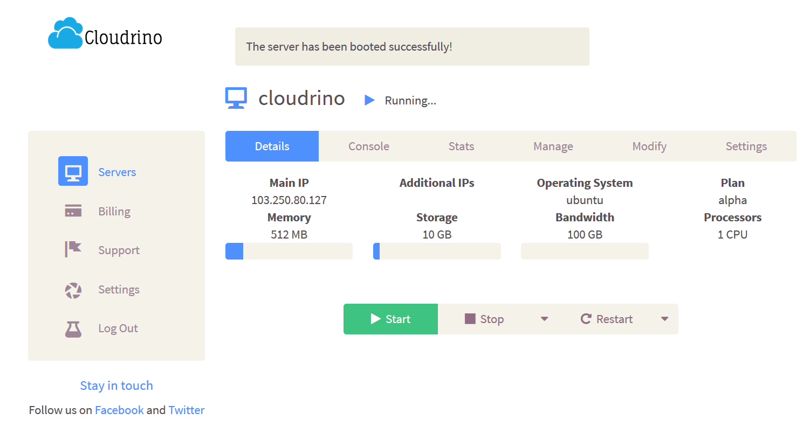Click the server booted successfully notification
The image size is (803, 427).
411,47
